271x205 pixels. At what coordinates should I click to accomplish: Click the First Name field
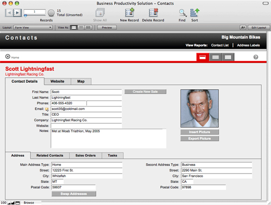coord(86,92)
